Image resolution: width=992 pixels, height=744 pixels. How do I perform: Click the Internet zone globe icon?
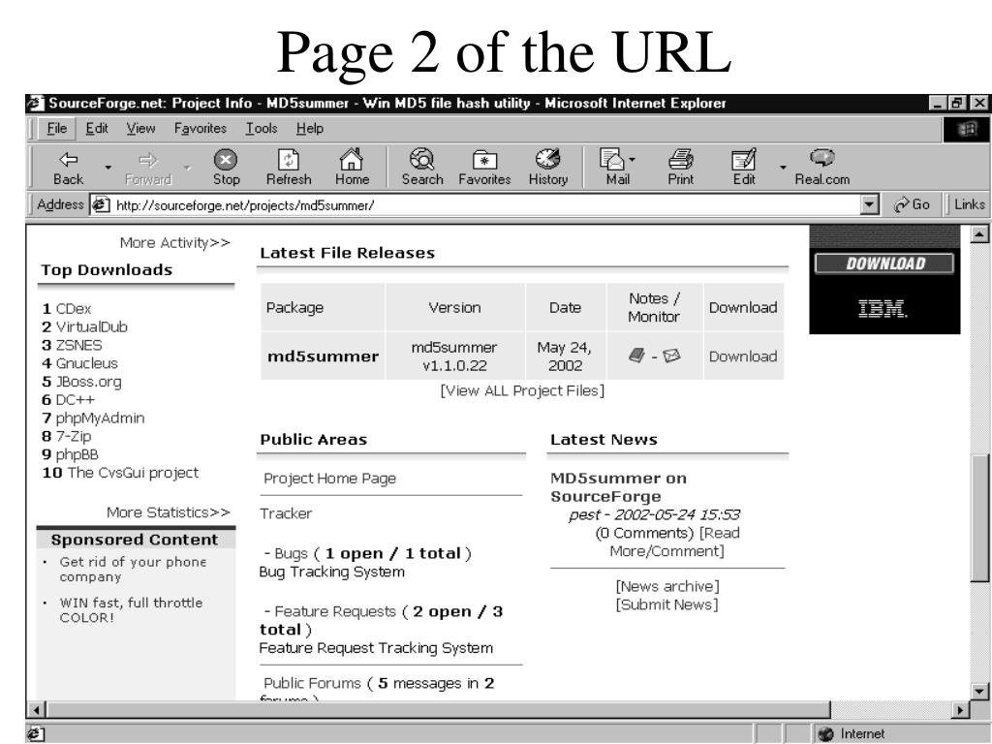click(x=825, y=734)
